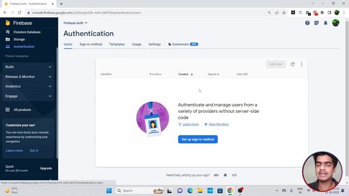The image size is (349, 196).
Task: Open the Chrome side panel icon
Action: click(329, 13)
